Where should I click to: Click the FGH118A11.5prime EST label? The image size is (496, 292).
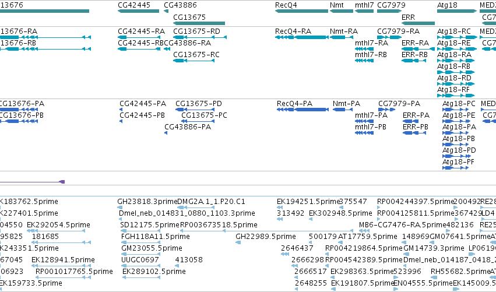(155, 237)
